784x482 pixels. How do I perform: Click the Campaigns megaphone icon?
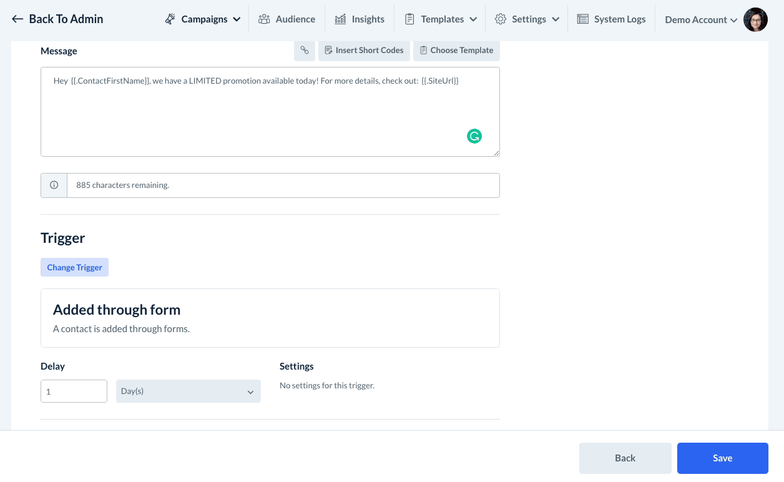pyautogui.click(x=170, y=19)
